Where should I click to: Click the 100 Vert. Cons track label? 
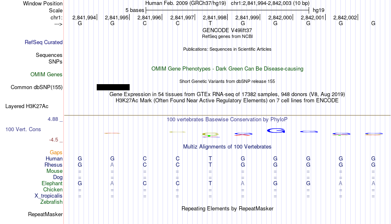tap(23, 129)
